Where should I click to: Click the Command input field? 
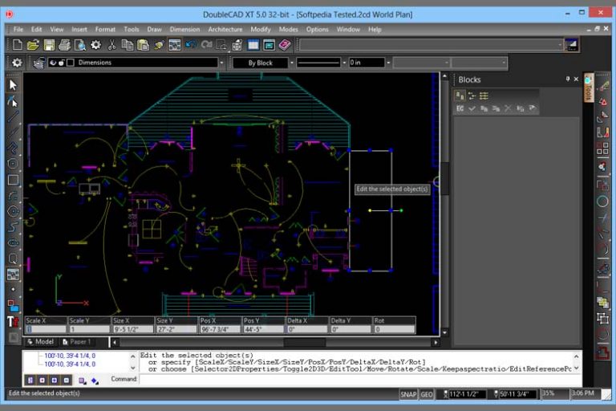(x=360, y=380)
